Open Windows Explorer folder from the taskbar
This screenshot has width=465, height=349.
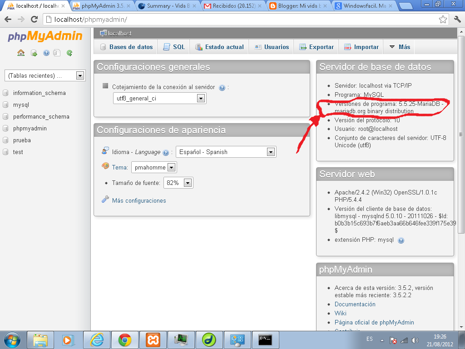click(40, 340)
